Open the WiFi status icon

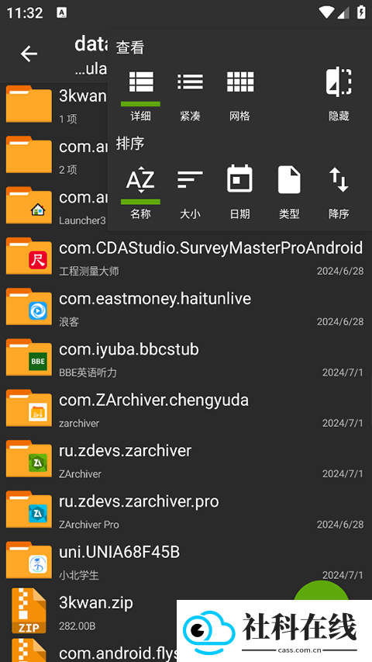pos(326,12)
